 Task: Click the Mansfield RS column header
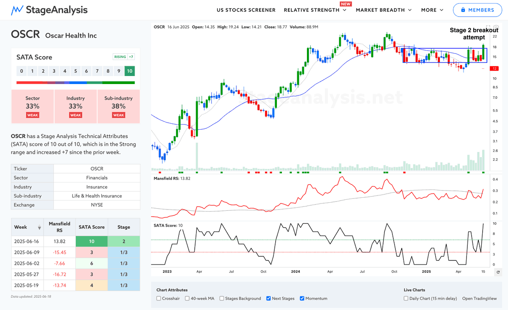pyautogui.click(x=60, y=227)
